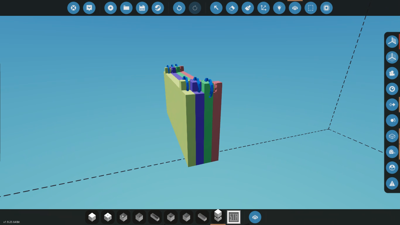Select the paint brush tool
Screen dimensions: 400x225
248,8
